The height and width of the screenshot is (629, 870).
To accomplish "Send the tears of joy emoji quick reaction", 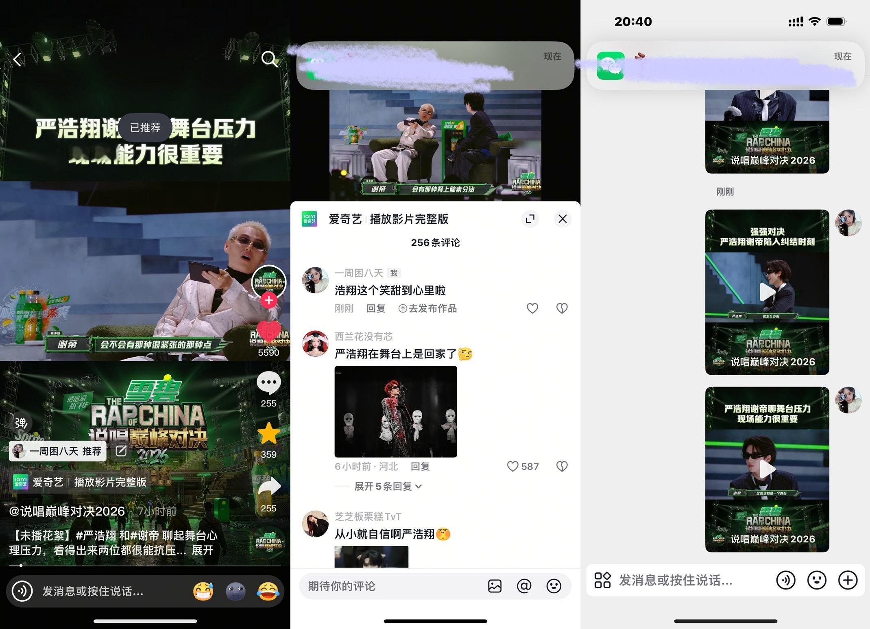I will (268, 591).
